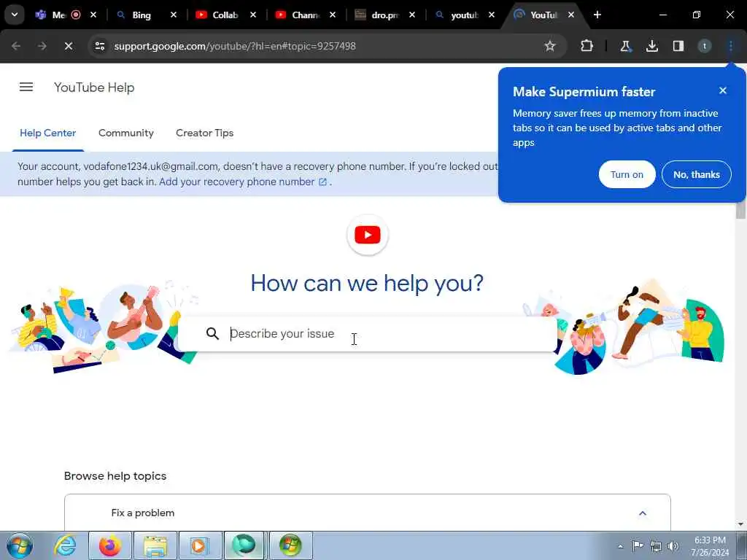Go back to previous page

click(16, 46)
